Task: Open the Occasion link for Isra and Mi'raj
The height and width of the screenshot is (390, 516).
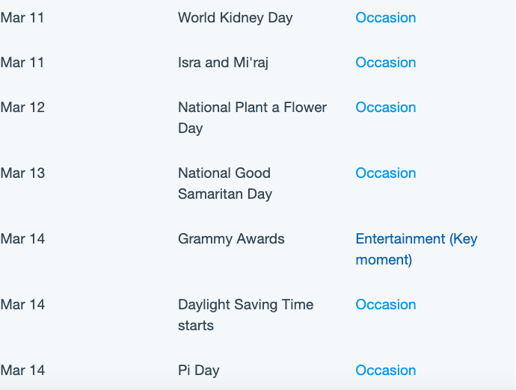Action: click(386, 63)
